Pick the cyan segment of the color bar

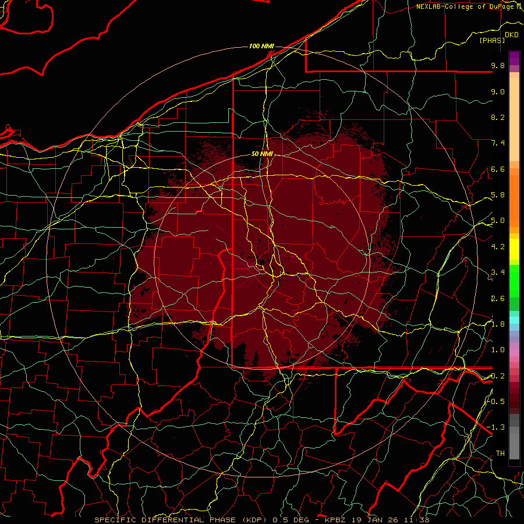click(514, 320)
